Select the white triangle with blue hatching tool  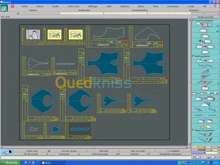[x=205, y=104]
